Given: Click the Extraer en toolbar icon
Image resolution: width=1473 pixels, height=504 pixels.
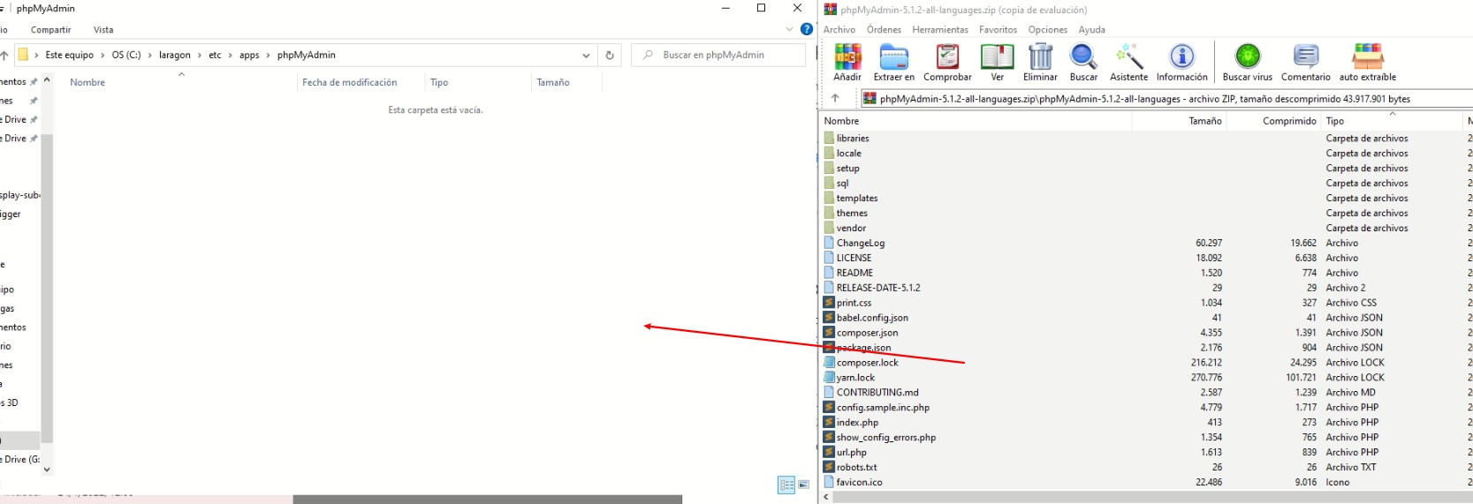Looking at the screenshot, I should point(894,56).
